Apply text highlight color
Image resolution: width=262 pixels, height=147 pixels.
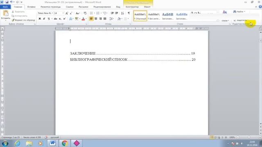(77, 19)
